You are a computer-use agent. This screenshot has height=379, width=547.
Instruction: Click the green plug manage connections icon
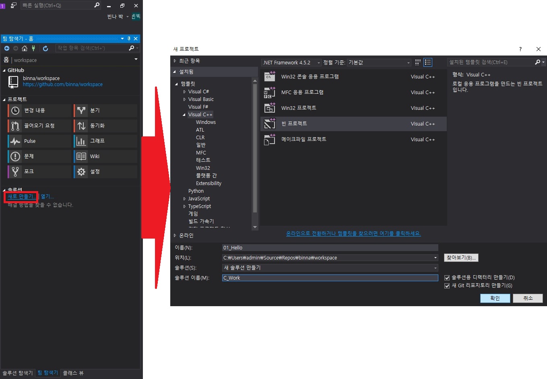click(x=33, y=48)
